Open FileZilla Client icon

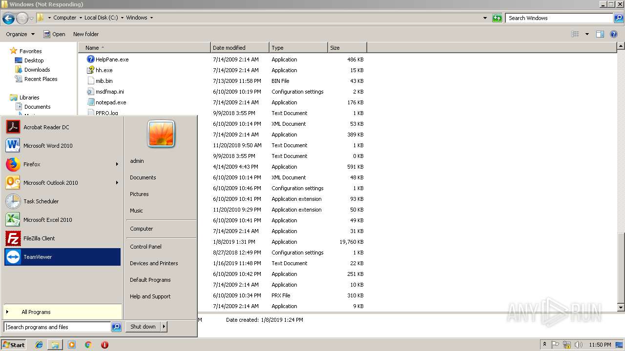[x=13, y=238]
